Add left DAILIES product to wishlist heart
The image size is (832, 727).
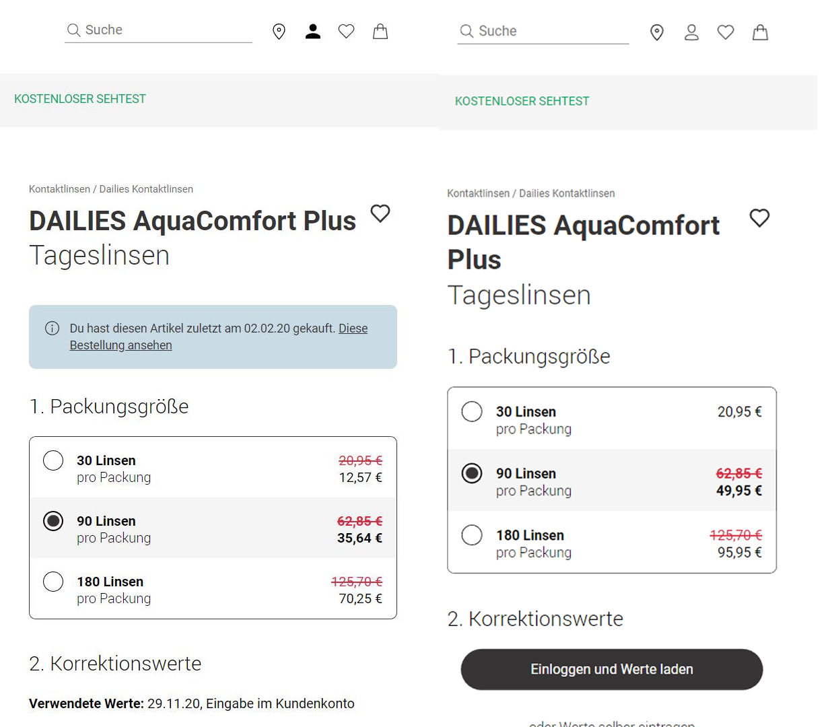click(x=380, y=213)
